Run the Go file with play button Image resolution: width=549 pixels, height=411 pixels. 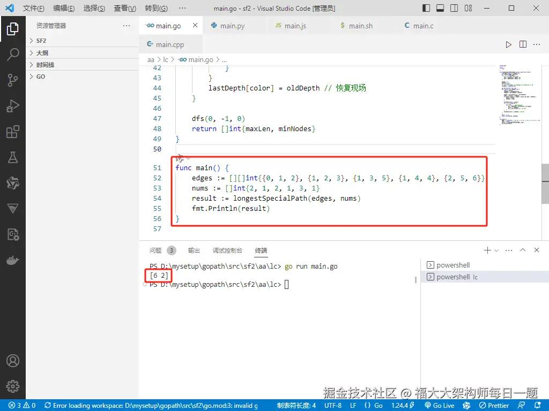pyautogui.click(x=508, y=44)
